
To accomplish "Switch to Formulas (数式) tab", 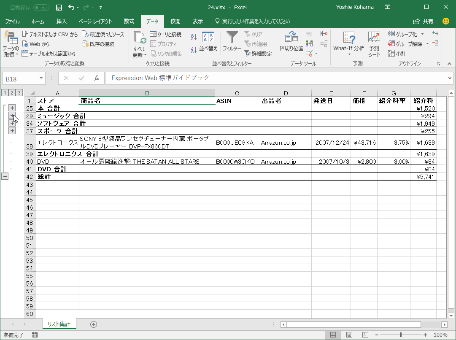I will click(x=129, y=21).
